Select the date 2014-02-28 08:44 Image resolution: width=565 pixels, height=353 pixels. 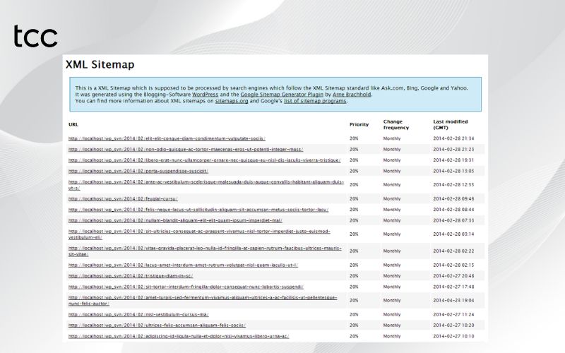pyautogui.click(x=453, y=209)
